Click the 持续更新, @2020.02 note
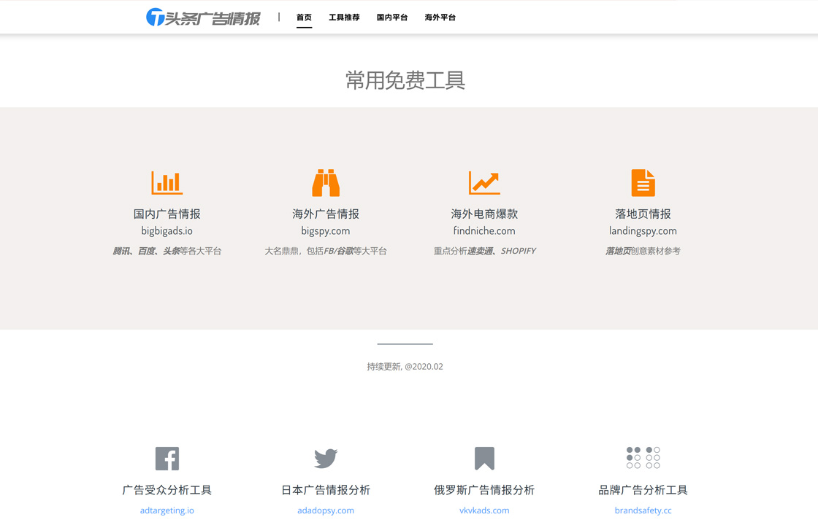 [x=405, y=367]
